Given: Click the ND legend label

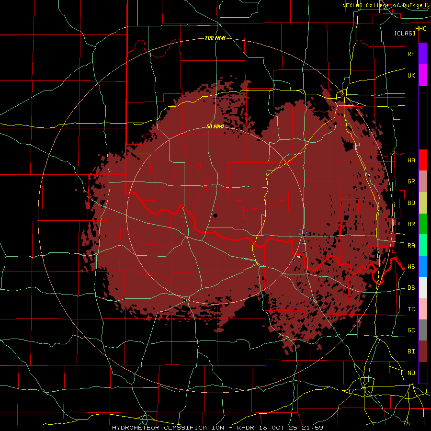Looking at the screenshot, I should 411,373.
